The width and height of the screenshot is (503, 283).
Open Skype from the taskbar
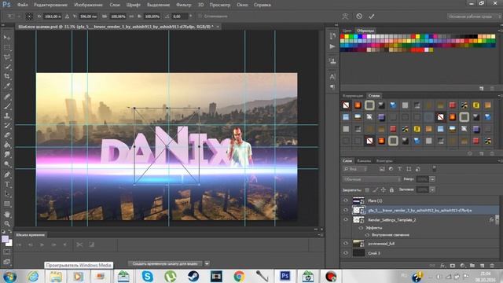[x=147, y=276]
